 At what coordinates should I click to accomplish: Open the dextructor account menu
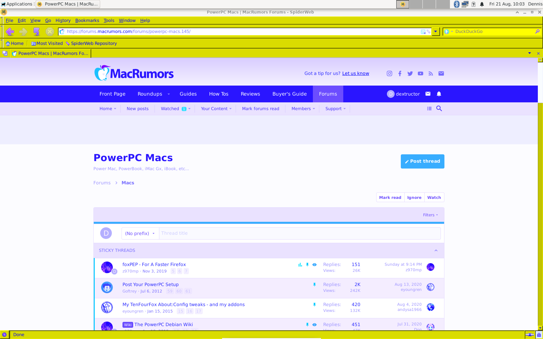[x=403, y=94]
